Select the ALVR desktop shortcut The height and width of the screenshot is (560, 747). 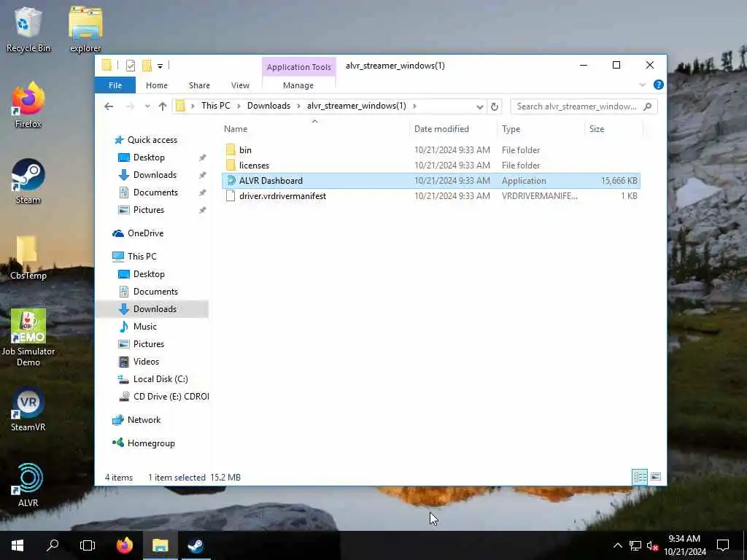tap(28, 484)
